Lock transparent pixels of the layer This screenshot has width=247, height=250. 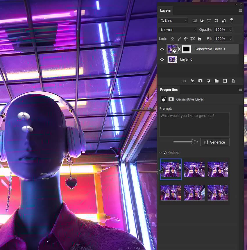[172, 39]
